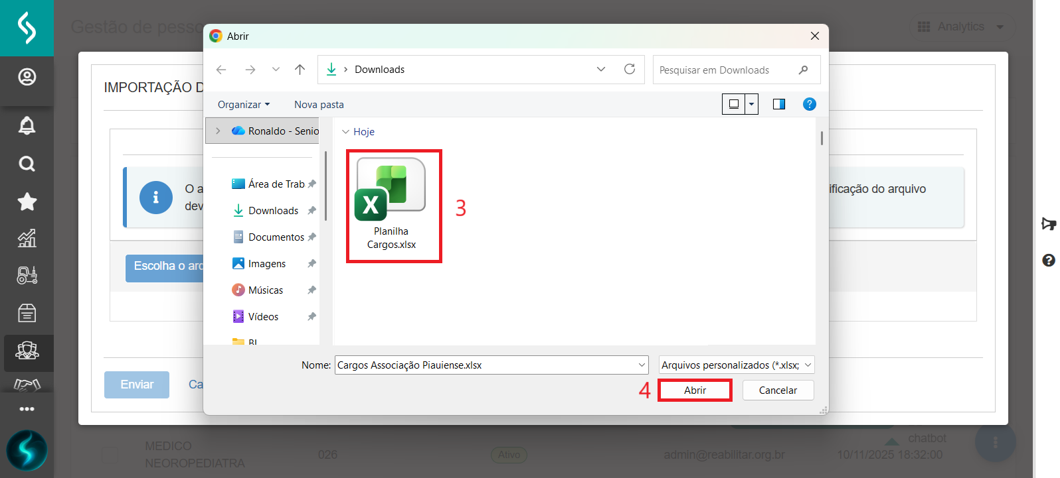Toggle the preview pane icon
The image size is (1060, 478).
(778, 104)
